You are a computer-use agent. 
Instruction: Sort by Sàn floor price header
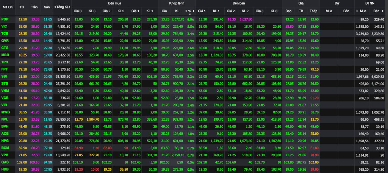[x=47, y=7]
